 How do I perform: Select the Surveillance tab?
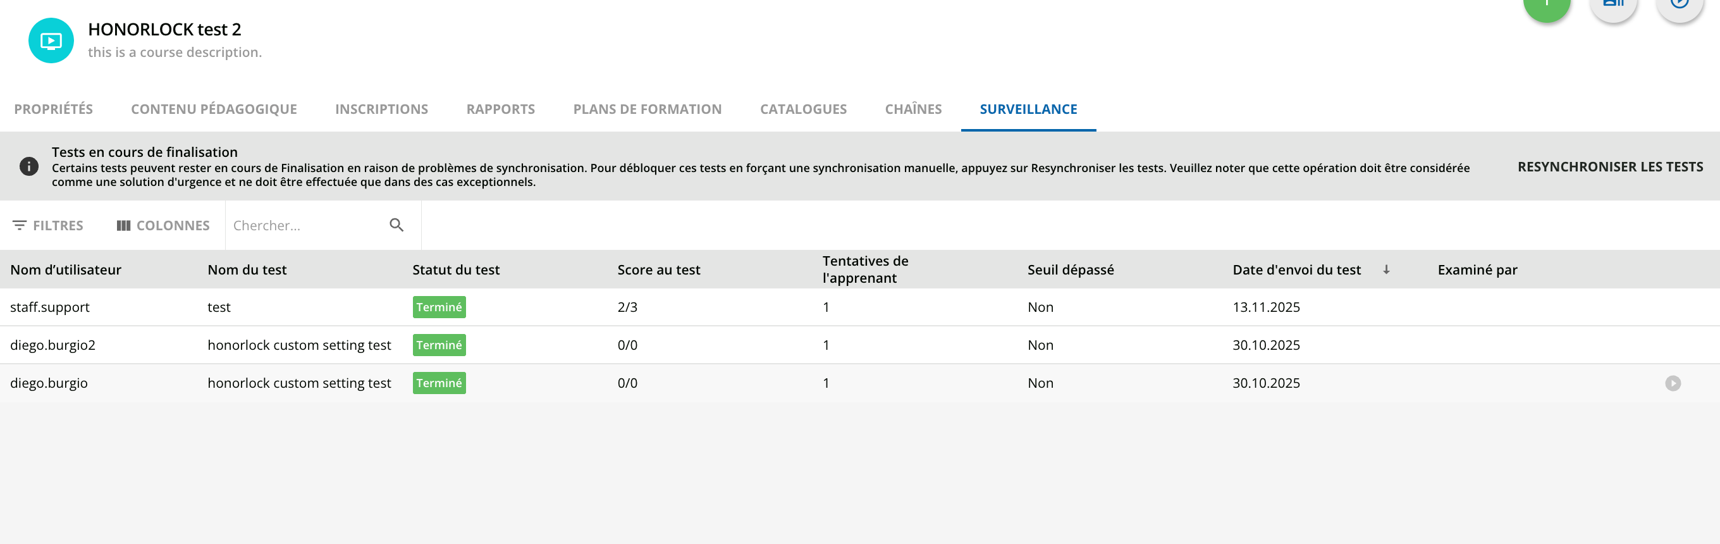(1028, 109)
